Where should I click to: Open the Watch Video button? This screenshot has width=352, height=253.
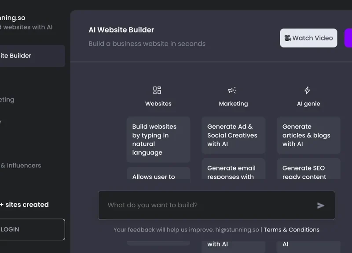coord(308,38)
